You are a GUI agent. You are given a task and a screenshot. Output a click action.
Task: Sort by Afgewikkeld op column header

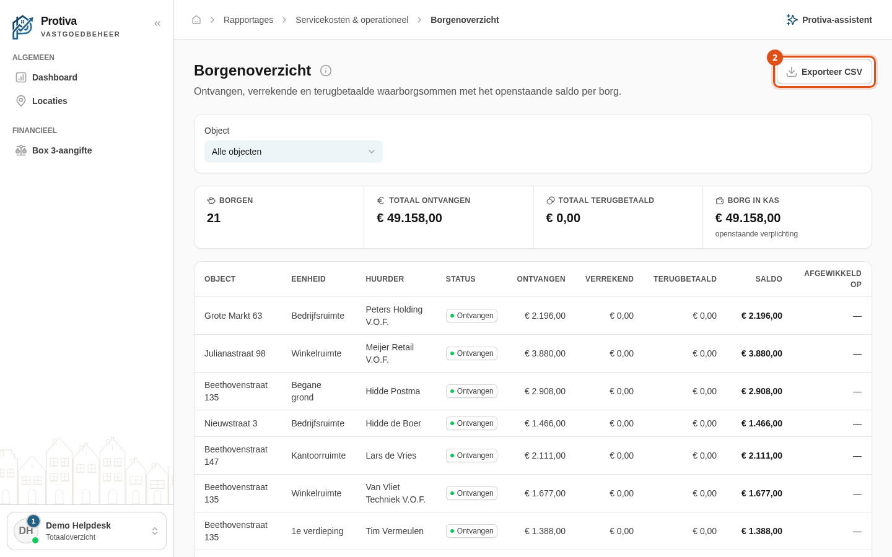(x=833, y=279)
